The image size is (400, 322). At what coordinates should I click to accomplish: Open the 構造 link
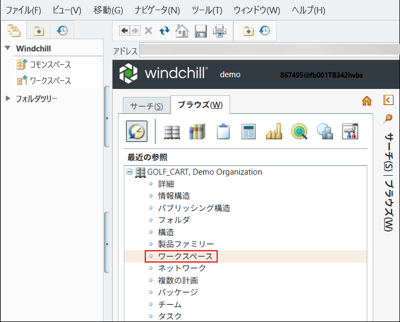tap(166, 232)
